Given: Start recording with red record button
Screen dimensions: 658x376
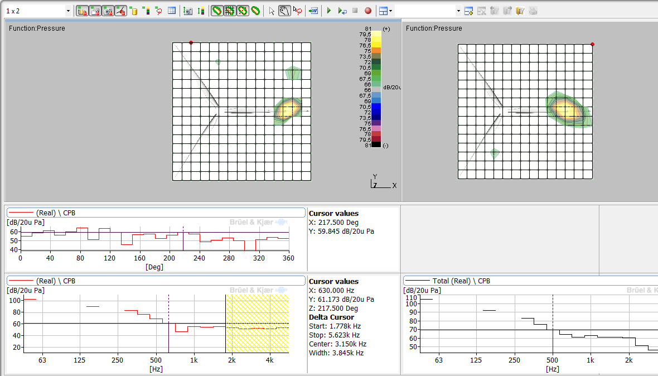Looking at the screenshot, I should [368, 11].
